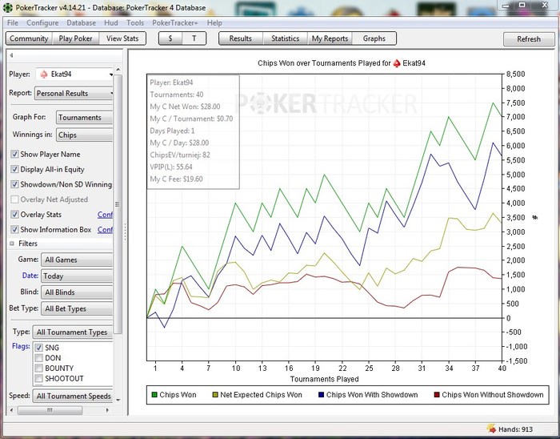Open the PokerTracker+ menu
Viewport: 560px width, 439px height.
pos(174,23)
